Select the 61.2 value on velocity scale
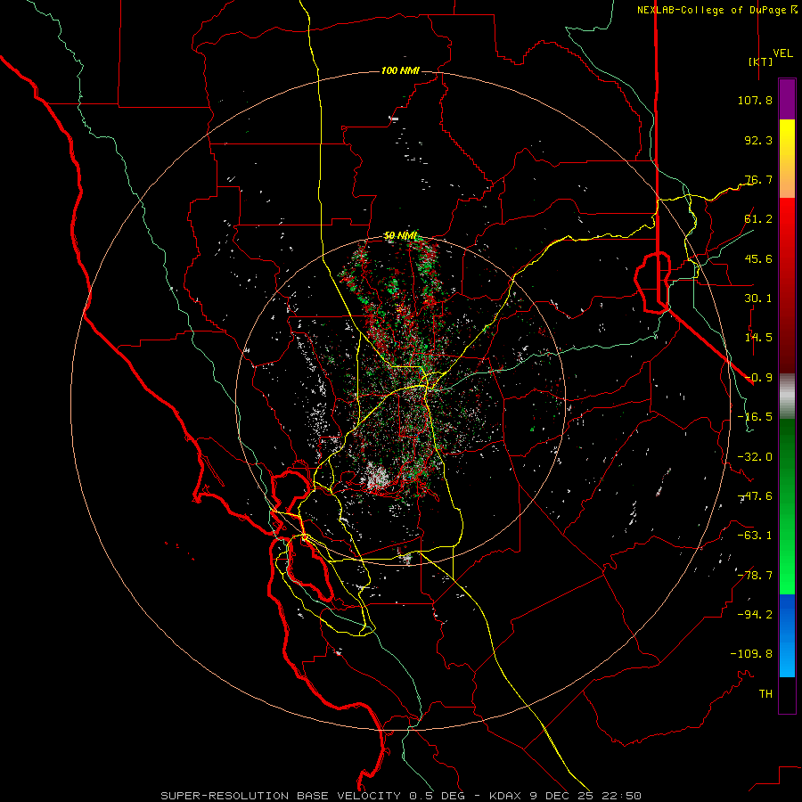The image size is (802, 802). click(x=758, y=219)
